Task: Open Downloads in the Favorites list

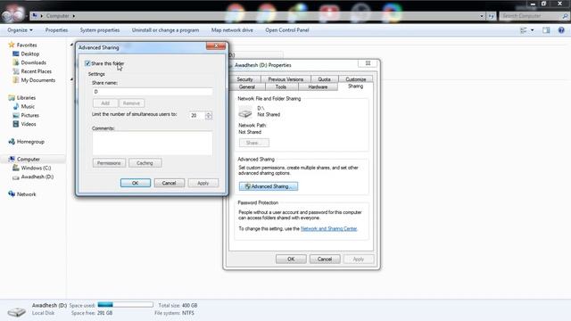Action: pyautogui.click(x=33, y=62)
